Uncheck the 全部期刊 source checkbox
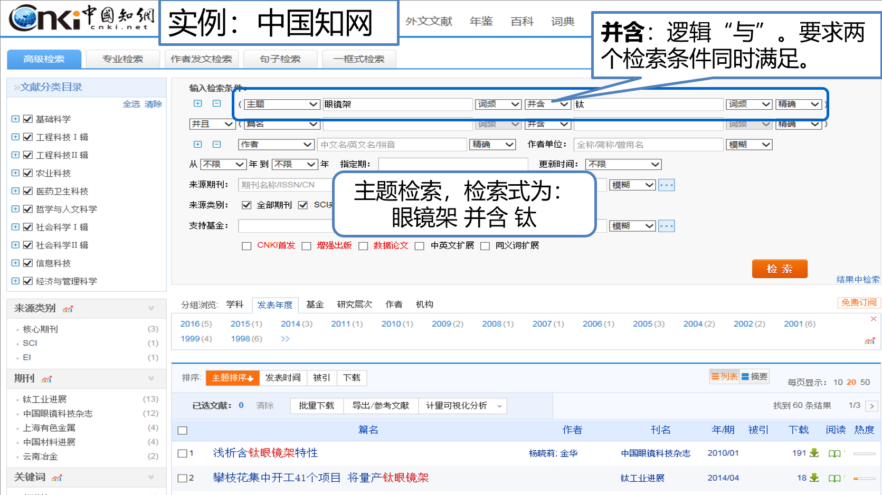This screenshot has width=882, height=495. click(x=246, y=205)
